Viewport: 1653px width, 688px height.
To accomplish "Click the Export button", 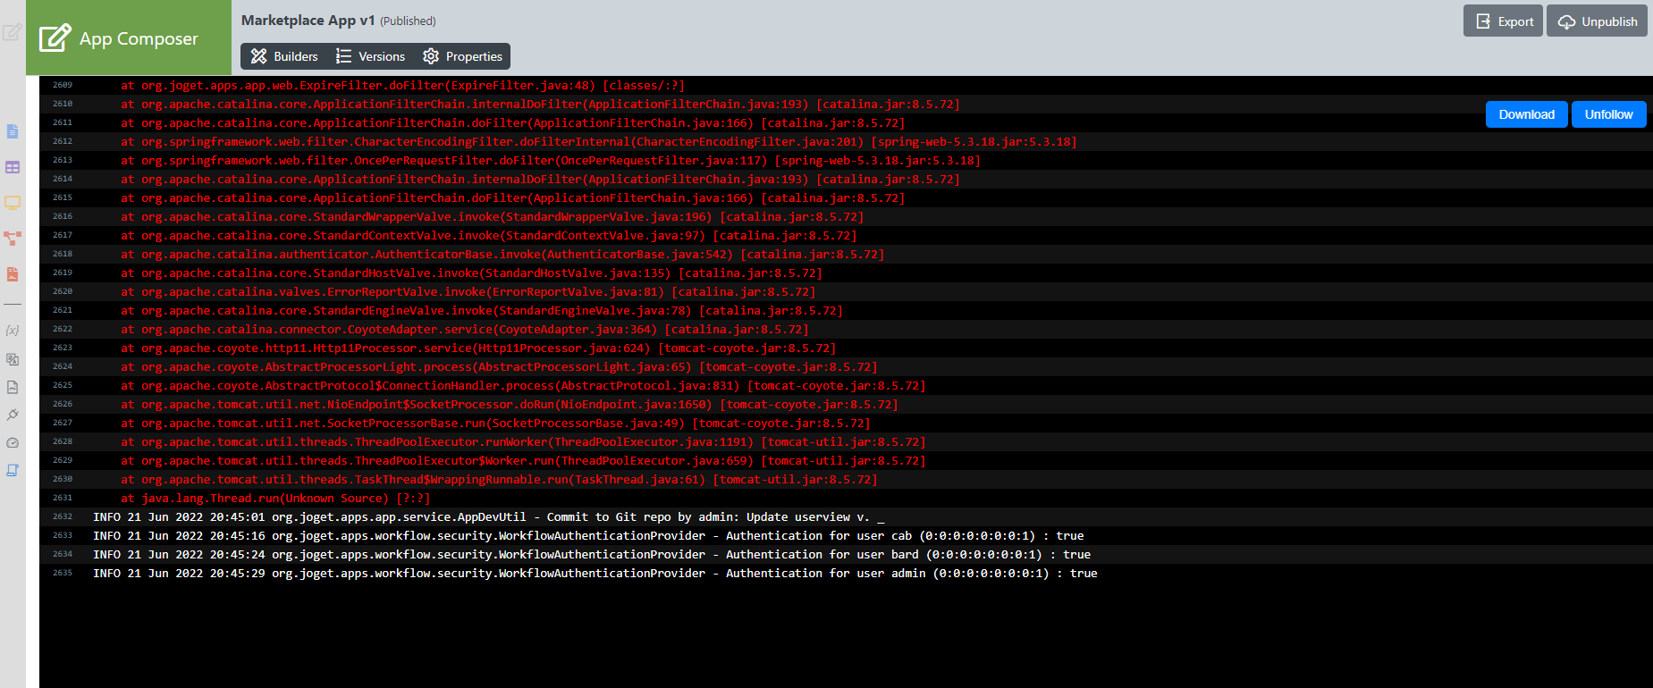I will coord(1504,21).
